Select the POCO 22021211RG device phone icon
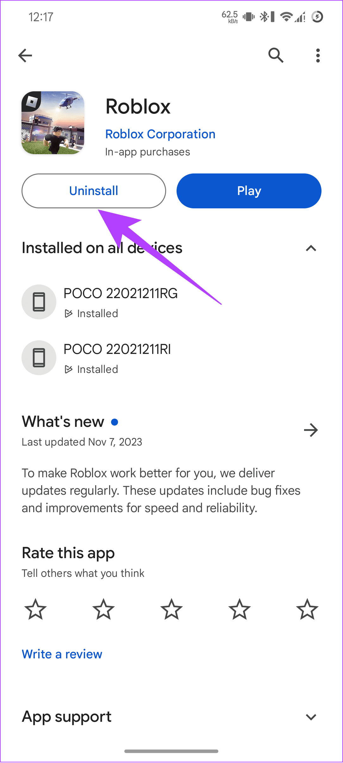The image size is (343, 763). pos(39,302)
